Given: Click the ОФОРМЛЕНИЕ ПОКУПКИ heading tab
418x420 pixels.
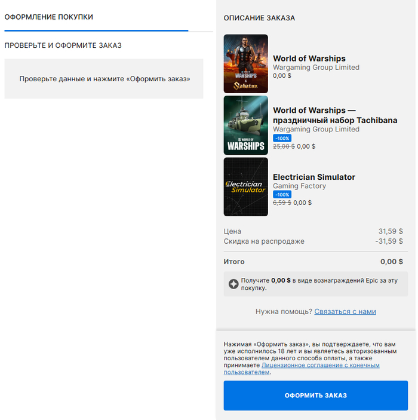Looking at the screenshot, I should (49, 17).
